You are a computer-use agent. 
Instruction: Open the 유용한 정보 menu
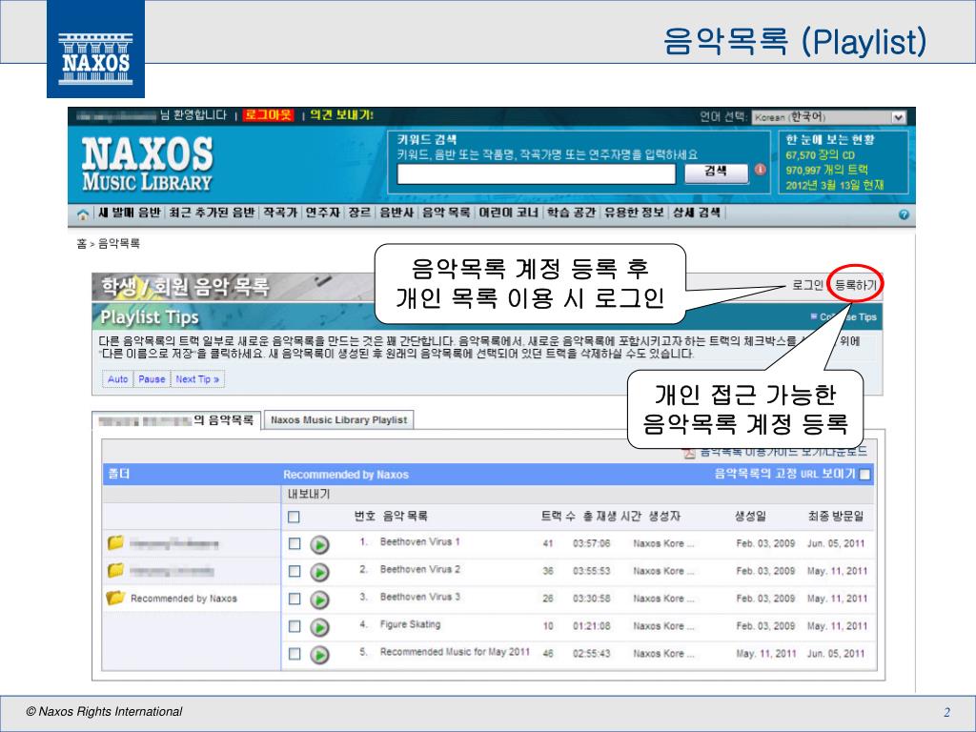(x=634, y=213)
